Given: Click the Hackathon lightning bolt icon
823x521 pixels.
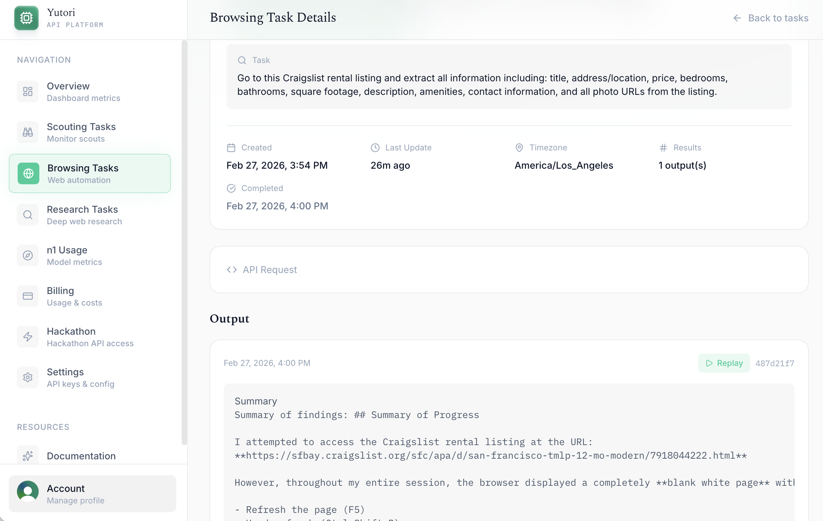Looking at the screenshot, I should (x=28, y=336).
